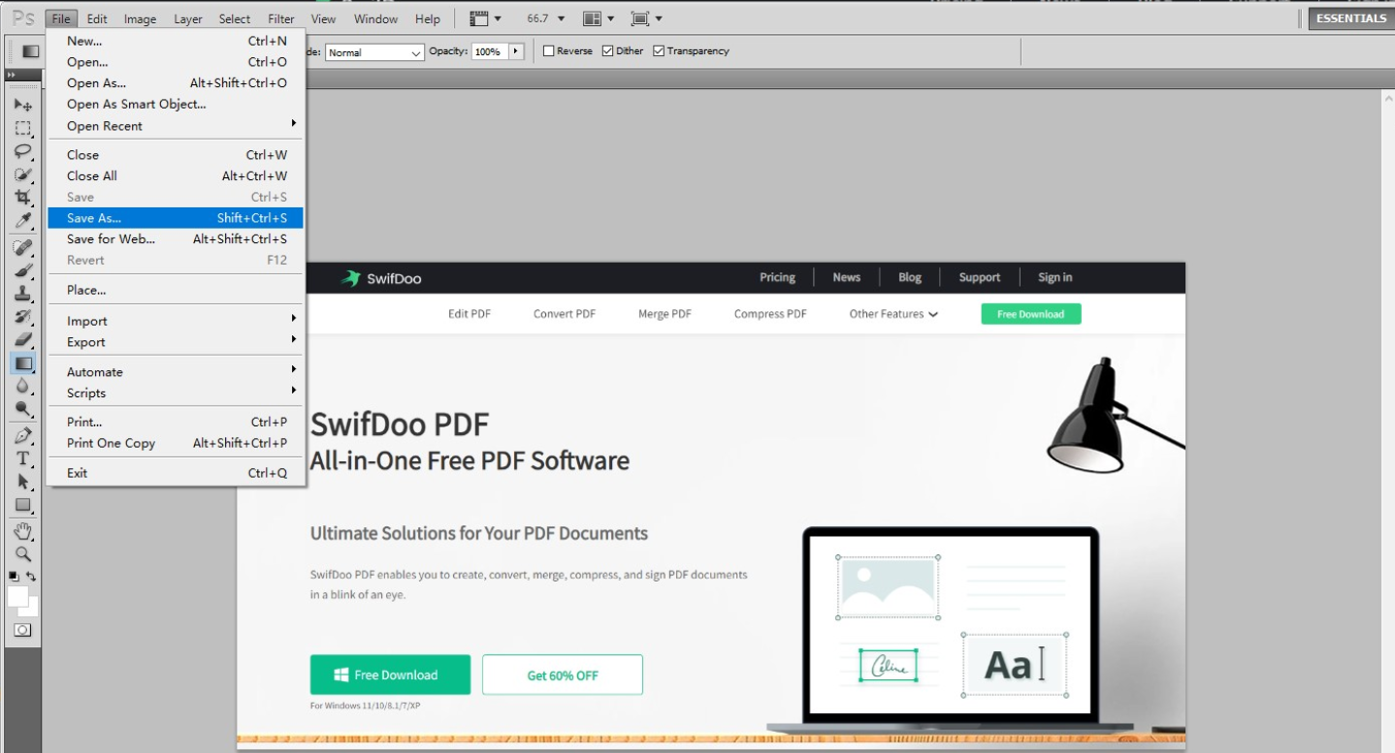
Task: Open the Edit menu
Action: [97, 18]
